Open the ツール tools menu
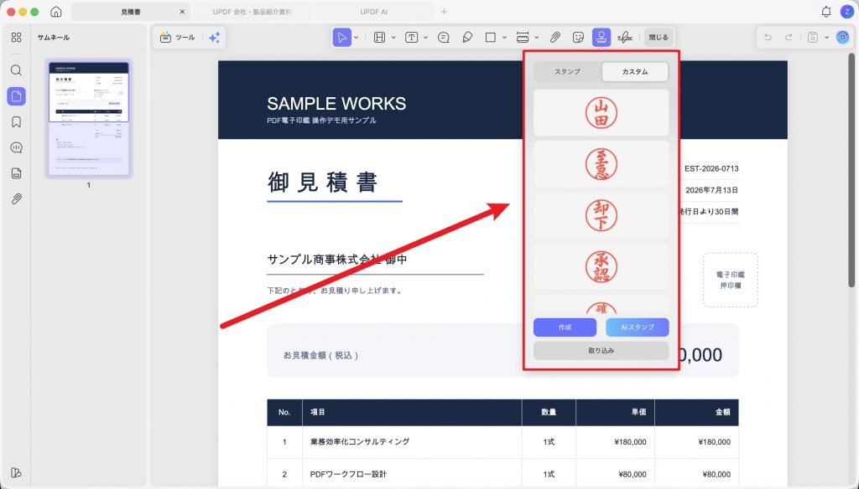The width and height of the screenshot is (859, 489). [x=178, y=37]
